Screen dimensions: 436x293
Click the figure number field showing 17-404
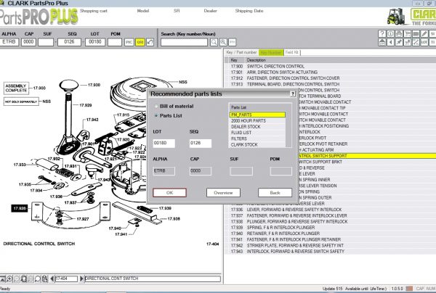pos(66,278)
